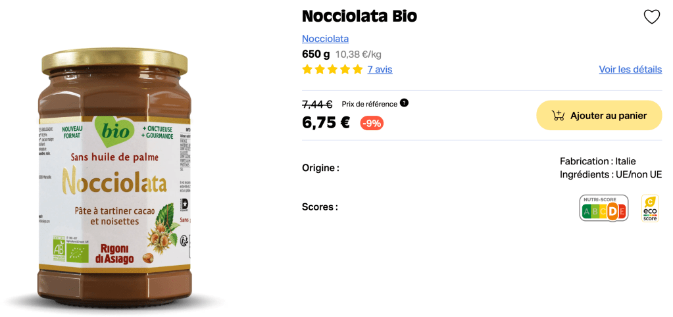Open the 7 avis reviews link
Viewport: 673px width, 317px height.
[380, 69]
